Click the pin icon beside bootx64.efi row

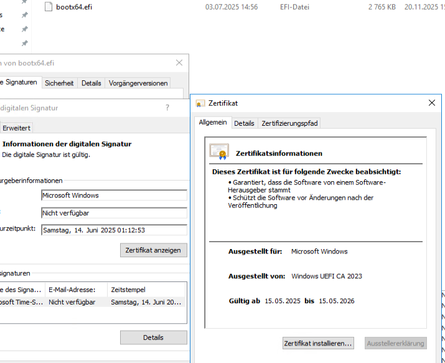click(25, 15)
